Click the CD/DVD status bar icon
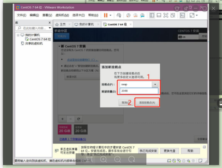Screen dimensions: 222x168 coord(174,160)
